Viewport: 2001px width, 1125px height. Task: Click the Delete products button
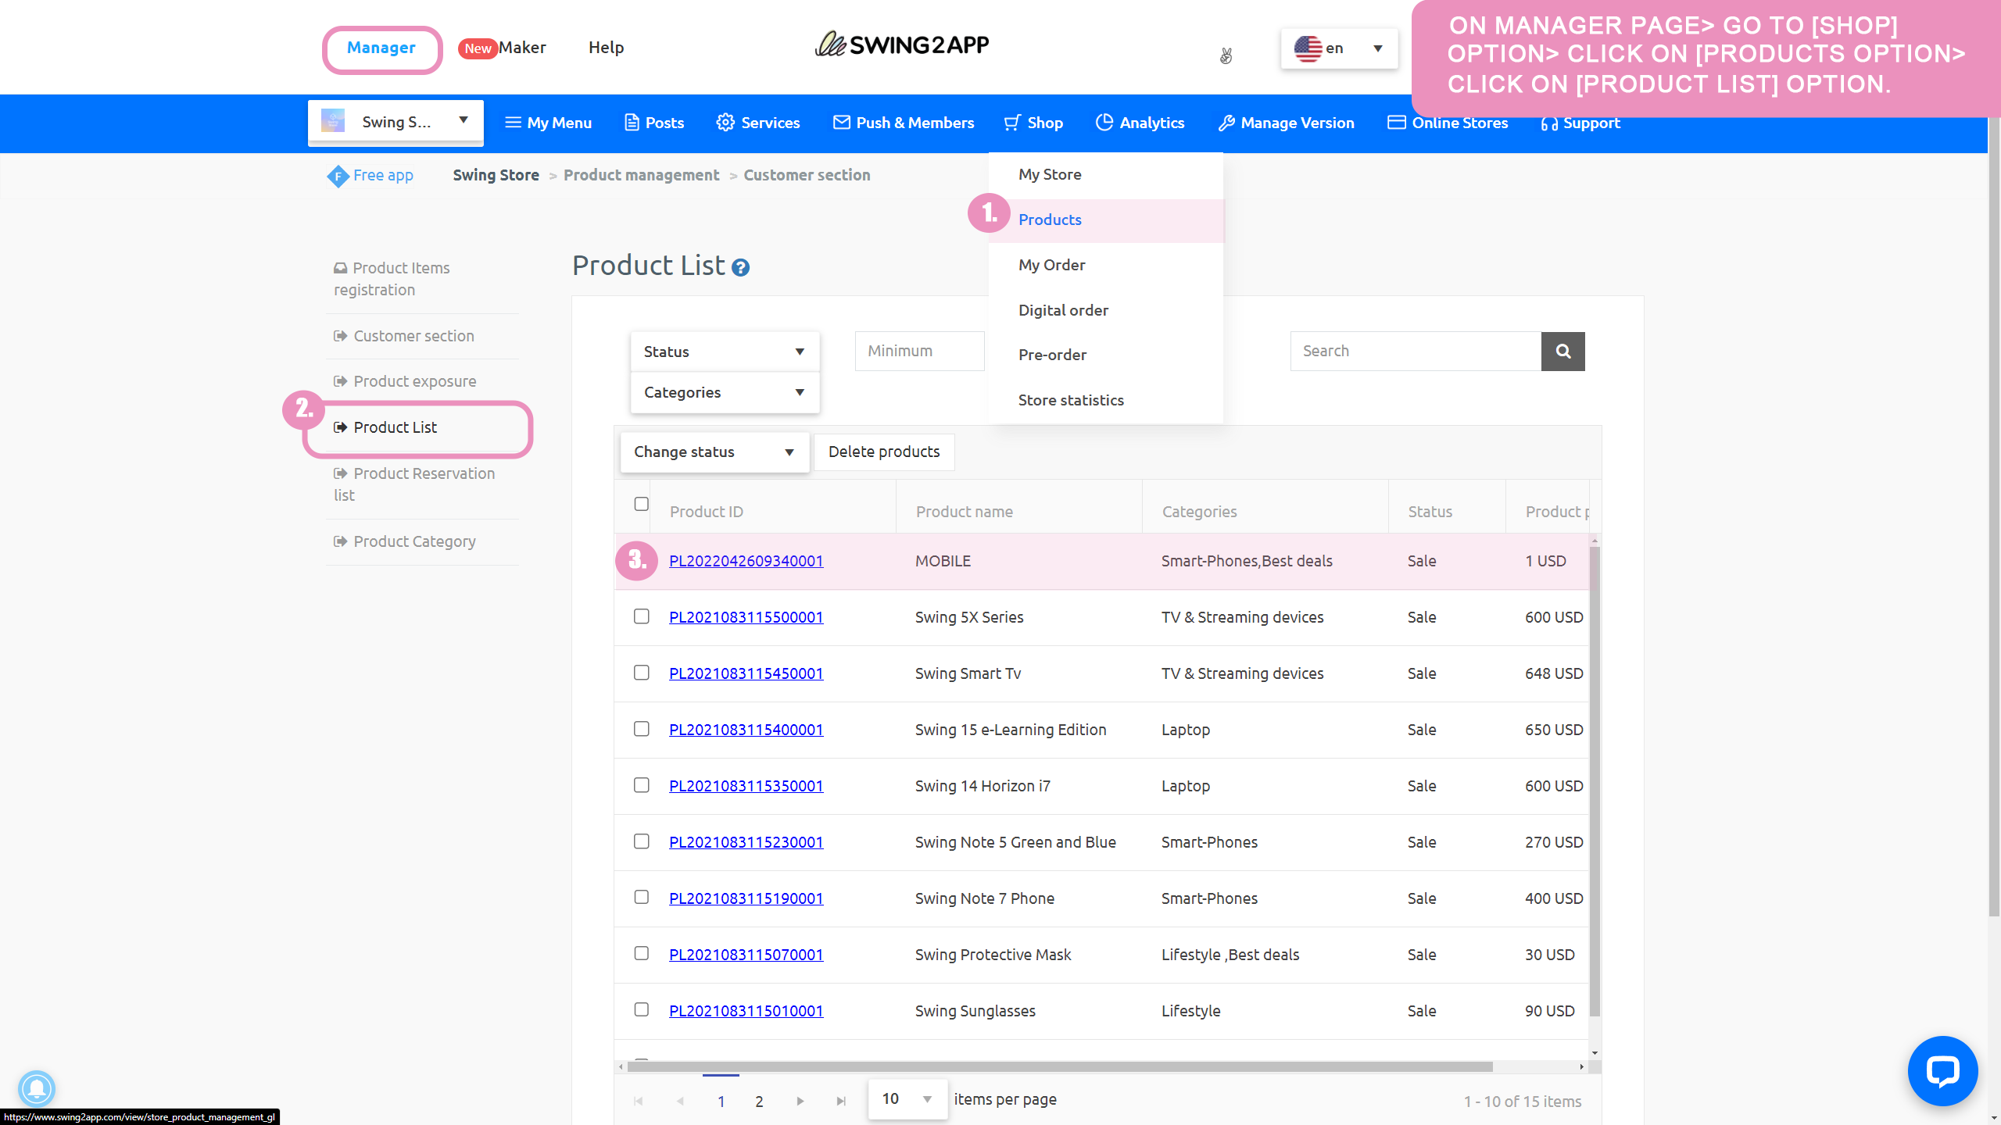883,452
